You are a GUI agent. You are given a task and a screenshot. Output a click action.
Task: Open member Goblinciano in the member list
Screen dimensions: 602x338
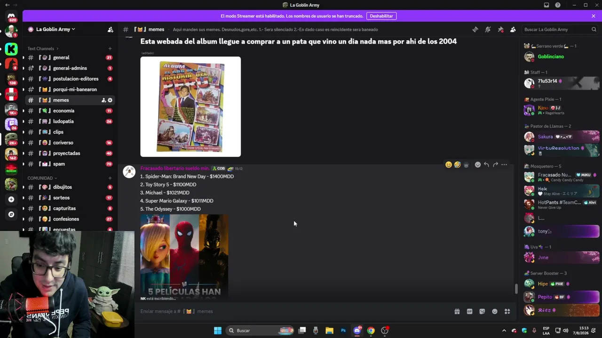(562, 56)
